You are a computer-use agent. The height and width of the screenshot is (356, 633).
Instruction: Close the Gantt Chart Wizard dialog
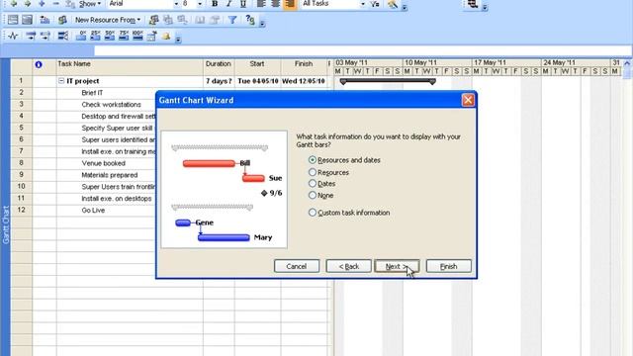pos(468,100)
